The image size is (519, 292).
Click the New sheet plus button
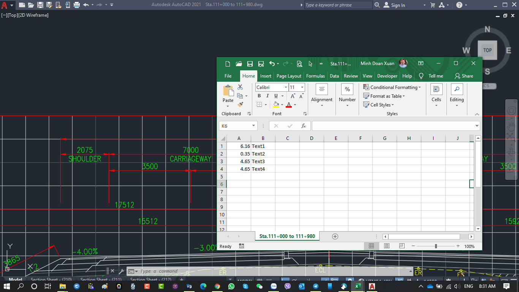click(x=335, y=236)
